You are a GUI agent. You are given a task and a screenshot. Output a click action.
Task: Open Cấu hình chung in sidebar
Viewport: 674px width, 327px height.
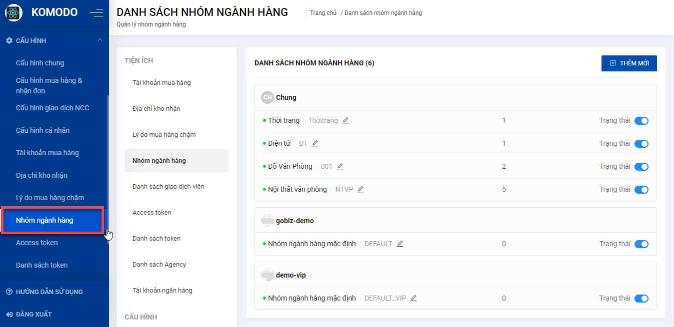click(40, 63)
